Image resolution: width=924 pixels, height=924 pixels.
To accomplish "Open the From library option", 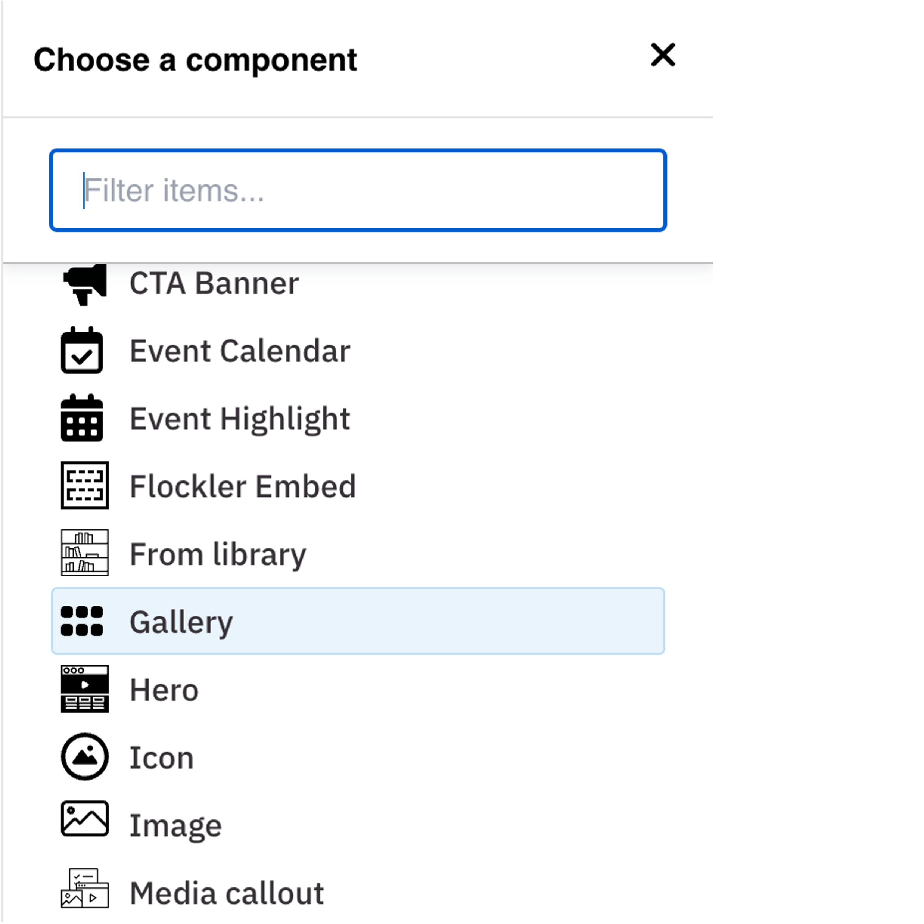I will click(x=218, y=555).
